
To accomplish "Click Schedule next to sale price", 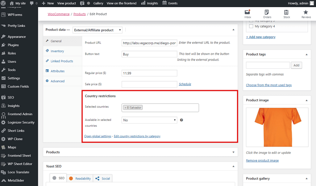I will point(185,84).
